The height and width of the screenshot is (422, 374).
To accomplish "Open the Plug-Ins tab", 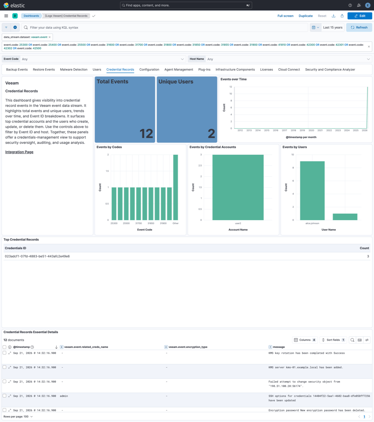I will tap(204, 70).
